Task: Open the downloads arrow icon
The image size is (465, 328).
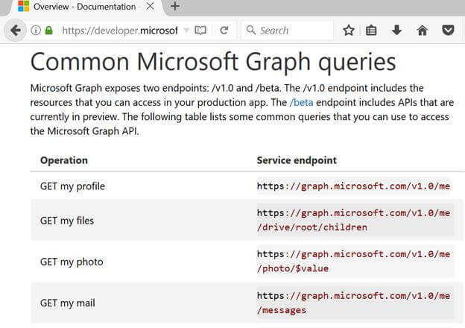Action: pos(396,31)
